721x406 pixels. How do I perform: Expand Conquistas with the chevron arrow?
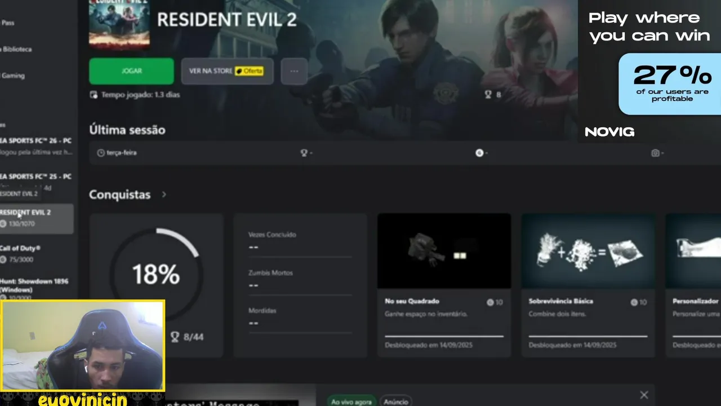[x=164, y=195]
